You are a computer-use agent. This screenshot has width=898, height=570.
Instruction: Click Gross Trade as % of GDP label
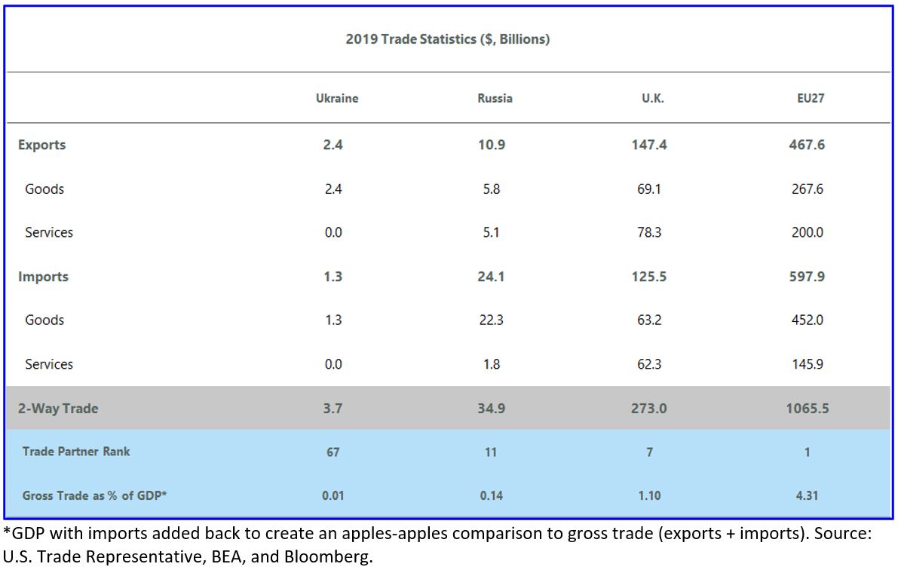94,495
